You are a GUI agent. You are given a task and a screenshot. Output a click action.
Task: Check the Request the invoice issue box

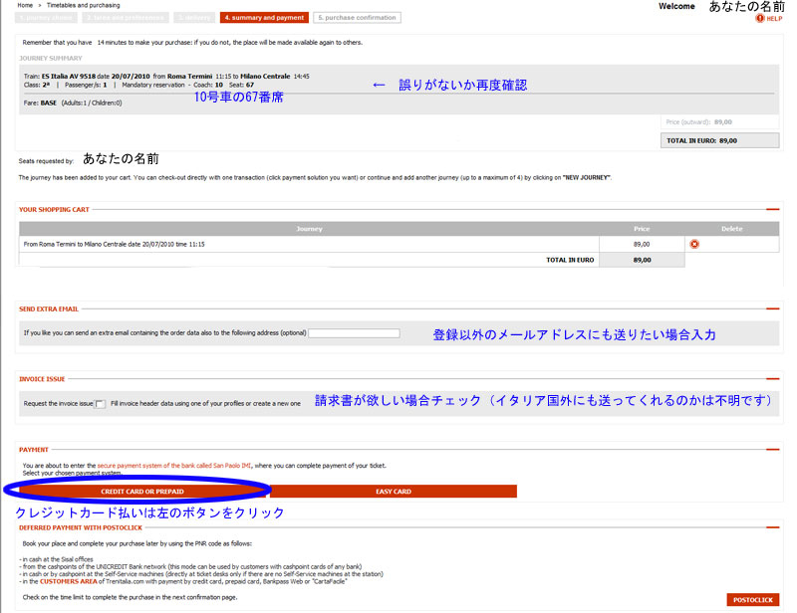[101, 404]
